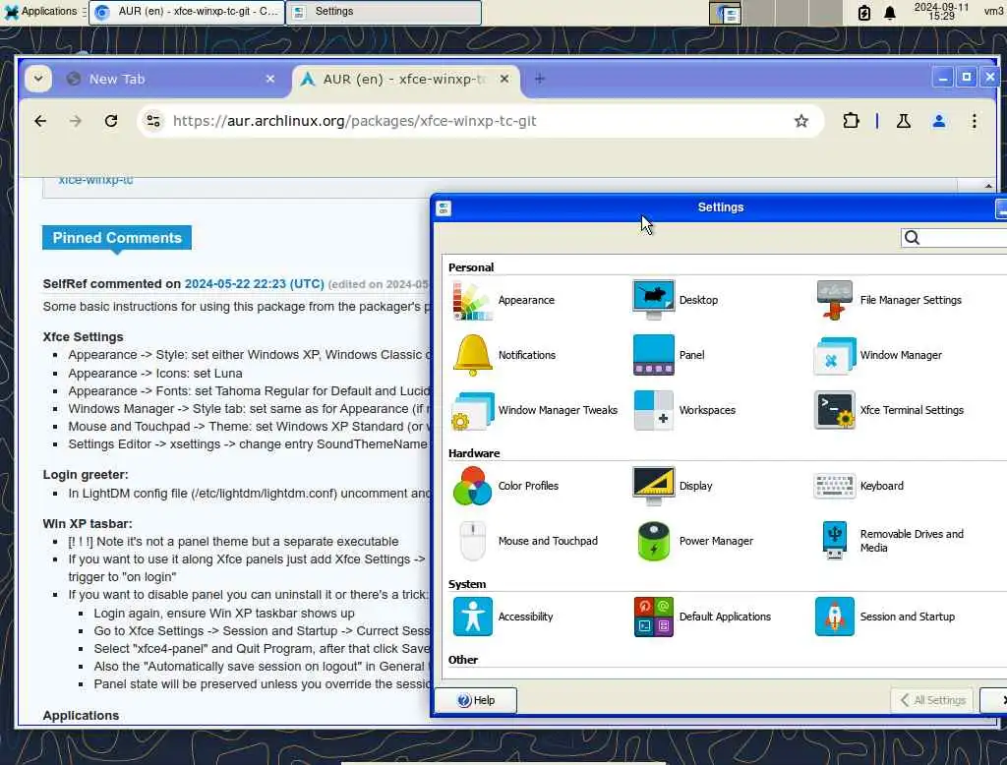This screenshot has height=765, width=1007.
Task: Select the Pinned Comments heading
Action: pyautogui.click(x=117, y=238)
